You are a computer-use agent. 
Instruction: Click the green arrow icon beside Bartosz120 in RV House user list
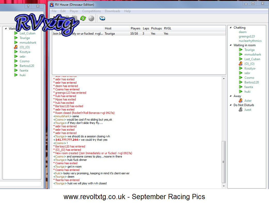tap(241, 82)
